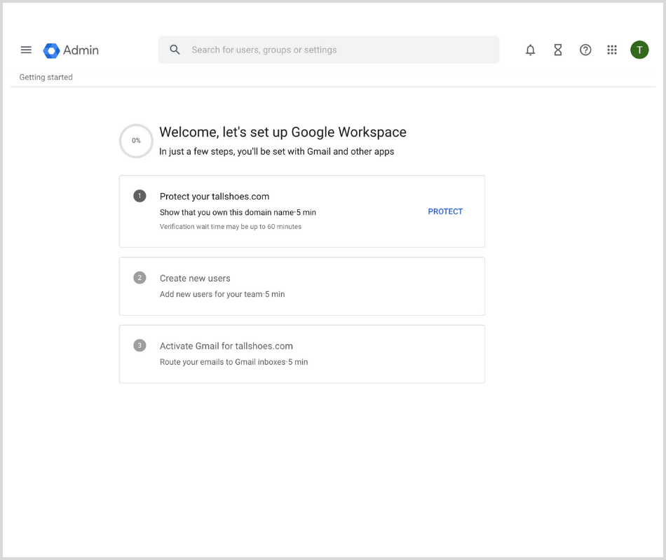The width and height of the screenshot is (666, 560).
Task: Open the help question mark icon
Action: pos(585,50)
